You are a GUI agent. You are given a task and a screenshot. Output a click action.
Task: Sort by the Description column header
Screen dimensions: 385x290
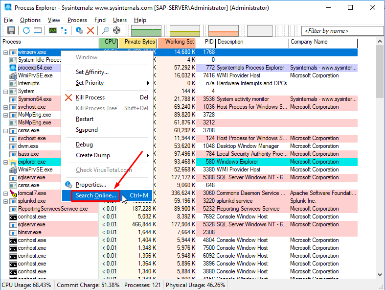252,42
